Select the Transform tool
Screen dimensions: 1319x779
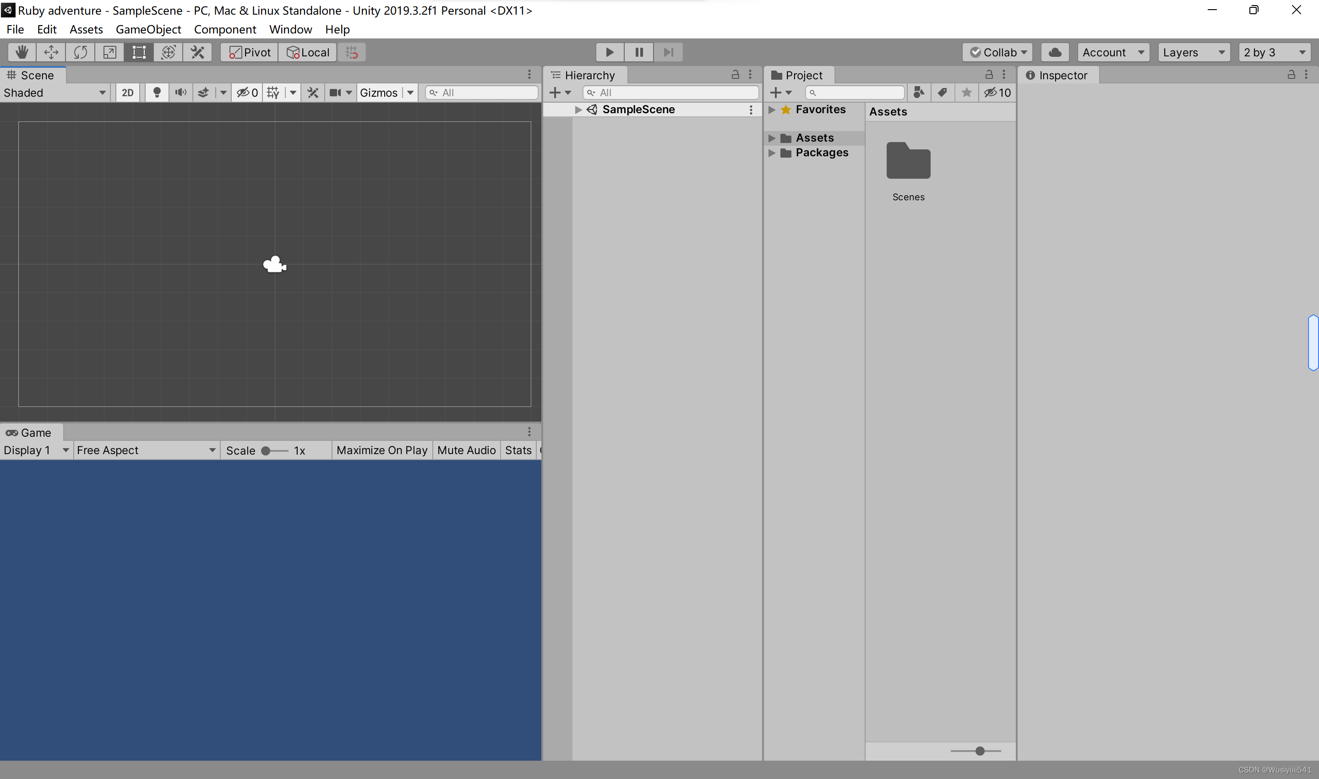(x=169, y=52)
